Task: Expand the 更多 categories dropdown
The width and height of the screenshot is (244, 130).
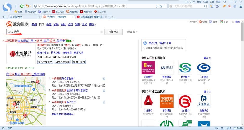Action: [x=93, y=24]
